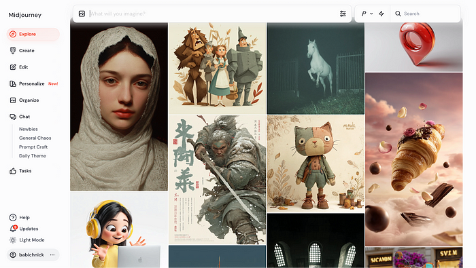Click the Search field
The width and height of the screenshot is (476, 268).
point(425,14)
